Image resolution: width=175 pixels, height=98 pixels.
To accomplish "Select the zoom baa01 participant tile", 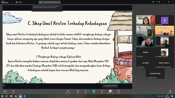I will pos(165,20).
